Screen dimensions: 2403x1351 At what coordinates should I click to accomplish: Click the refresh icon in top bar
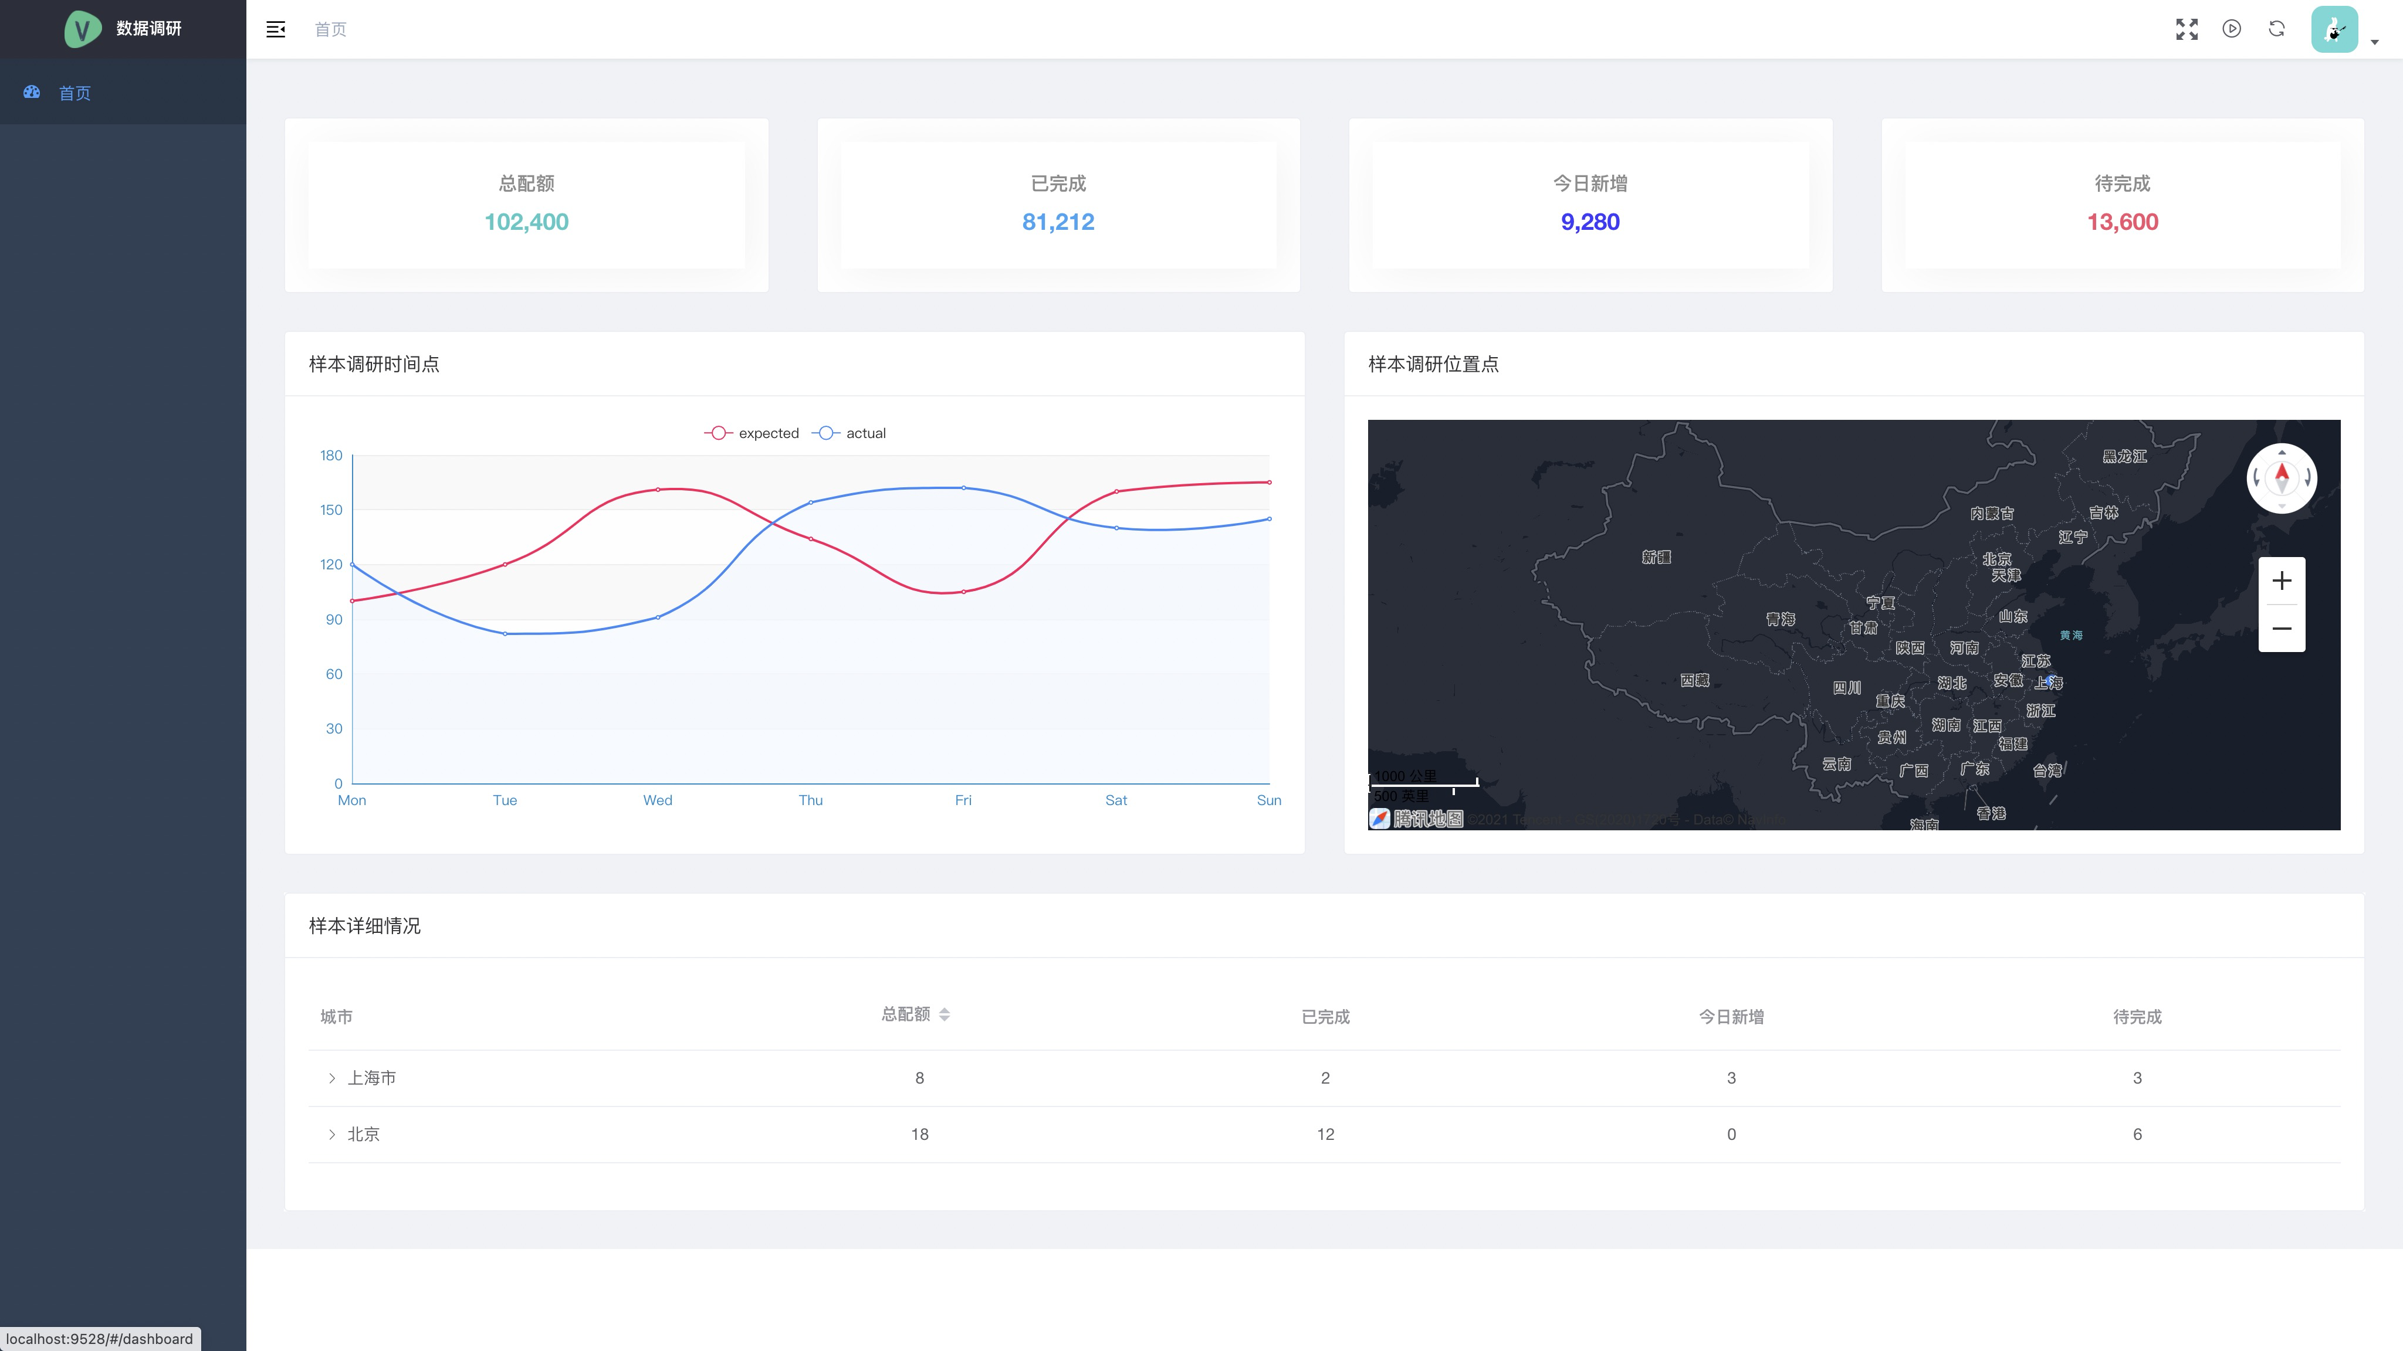[2276, 29]
